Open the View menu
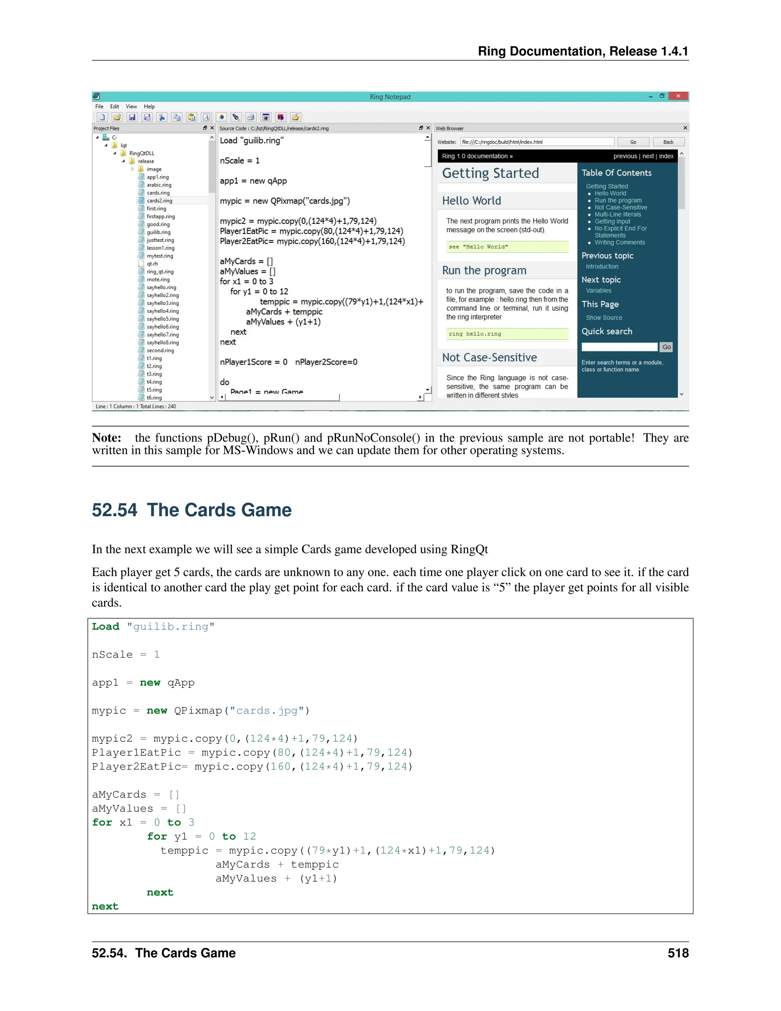The height and width of the screenshot is (1011, 781). pos(132,106)
